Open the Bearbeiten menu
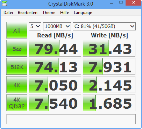Viewport: 142px width, 129px height. coord(28,13)
